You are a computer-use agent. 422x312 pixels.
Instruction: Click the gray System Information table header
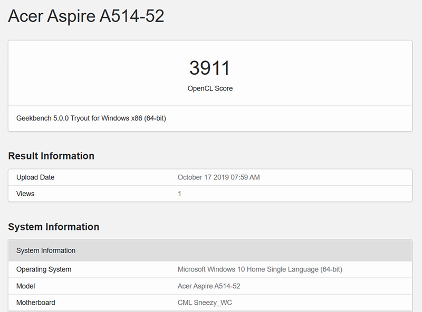tap(46, 250)
